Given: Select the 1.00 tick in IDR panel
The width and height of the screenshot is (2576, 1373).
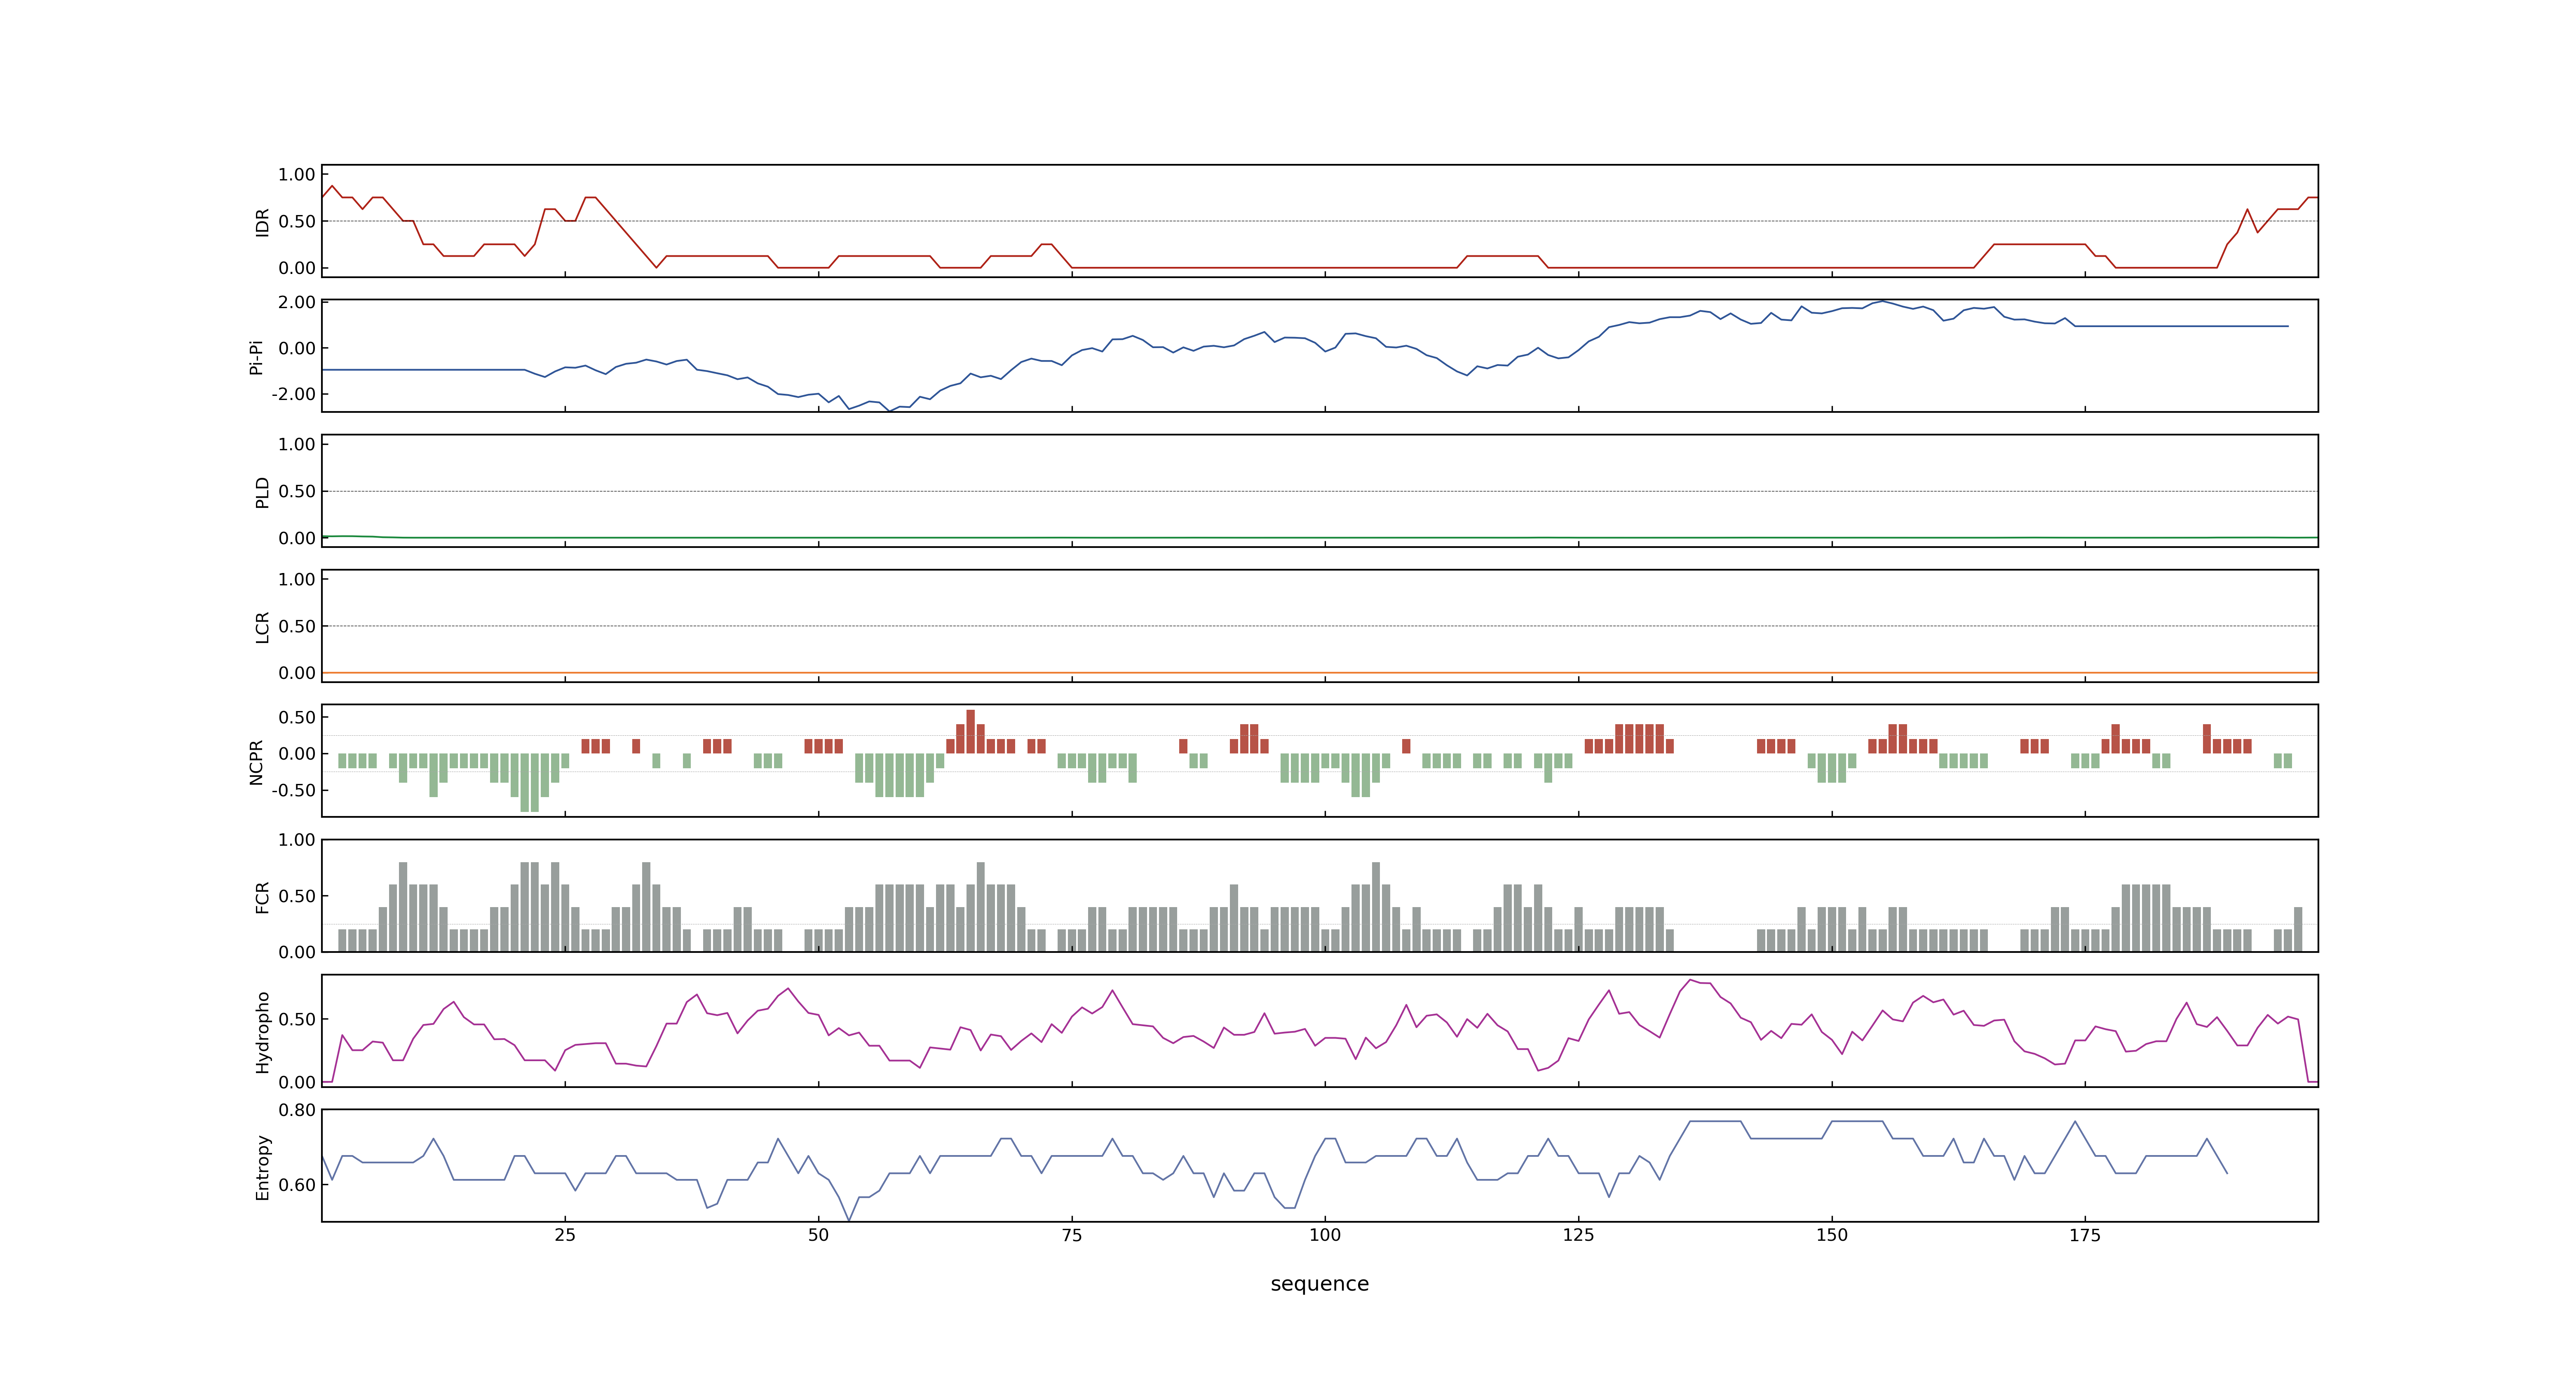Looking at the screenshot, I should tap(297, 175).
